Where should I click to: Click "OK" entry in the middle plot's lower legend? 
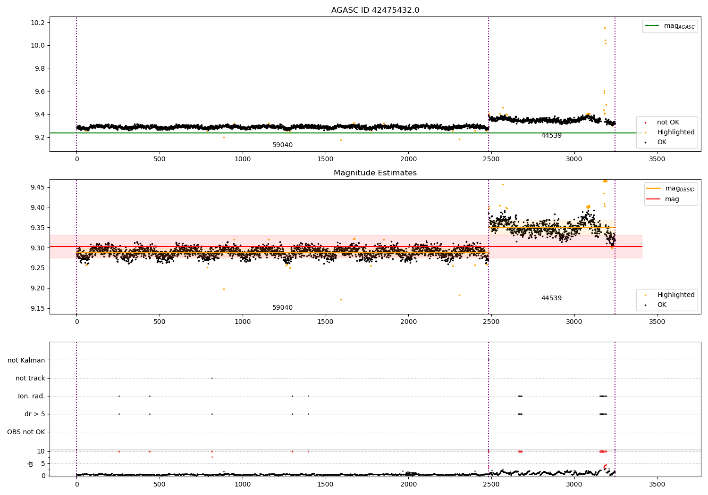(662, 305)
